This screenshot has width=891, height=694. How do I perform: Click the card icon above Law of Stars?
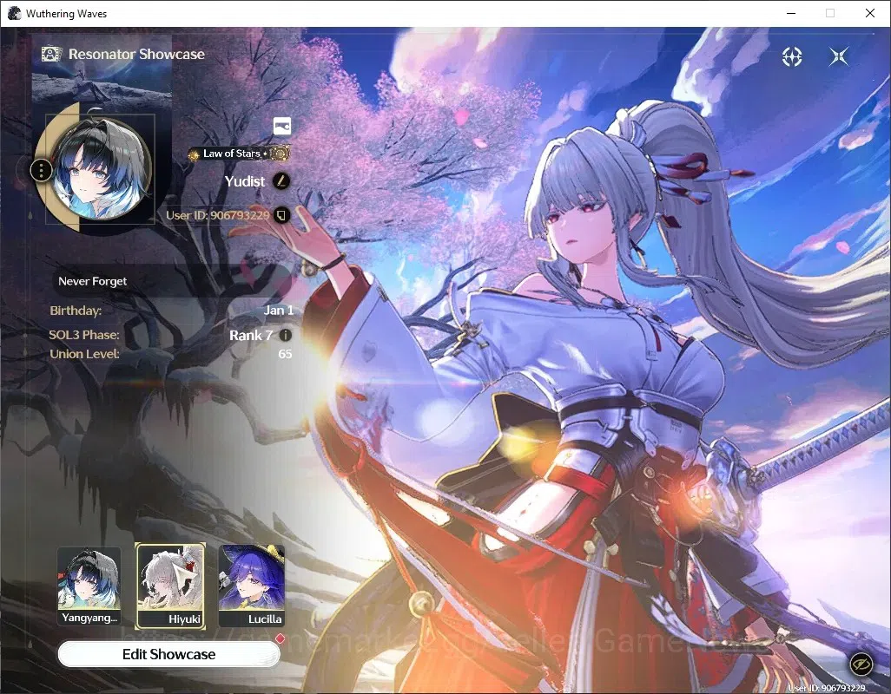(x=282, y=126)
